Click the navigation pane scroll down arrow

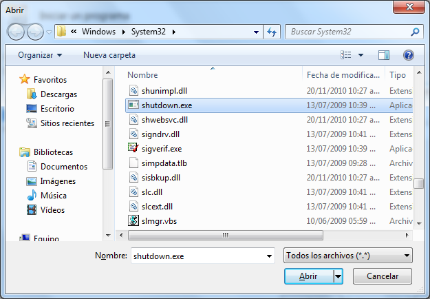point(108,236)
